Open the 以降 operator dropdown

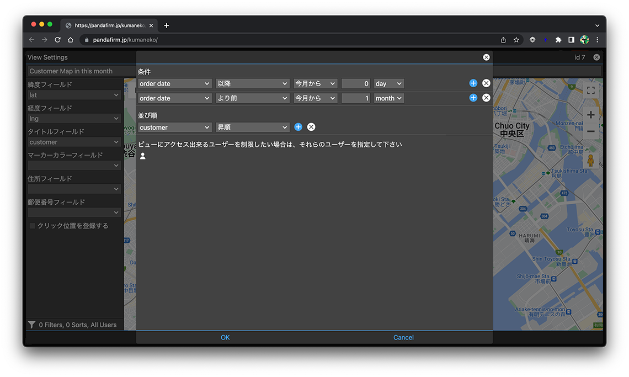click(x=252, y=83)
